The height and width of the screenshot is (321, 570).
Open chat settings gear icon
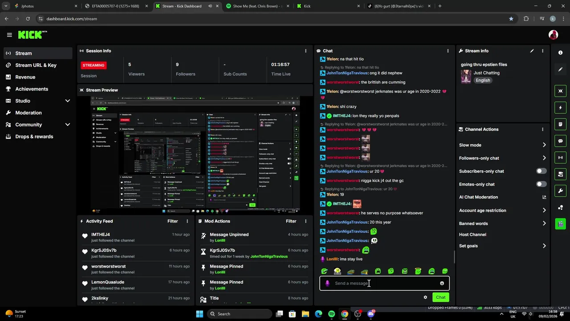[x=425, y=297]
